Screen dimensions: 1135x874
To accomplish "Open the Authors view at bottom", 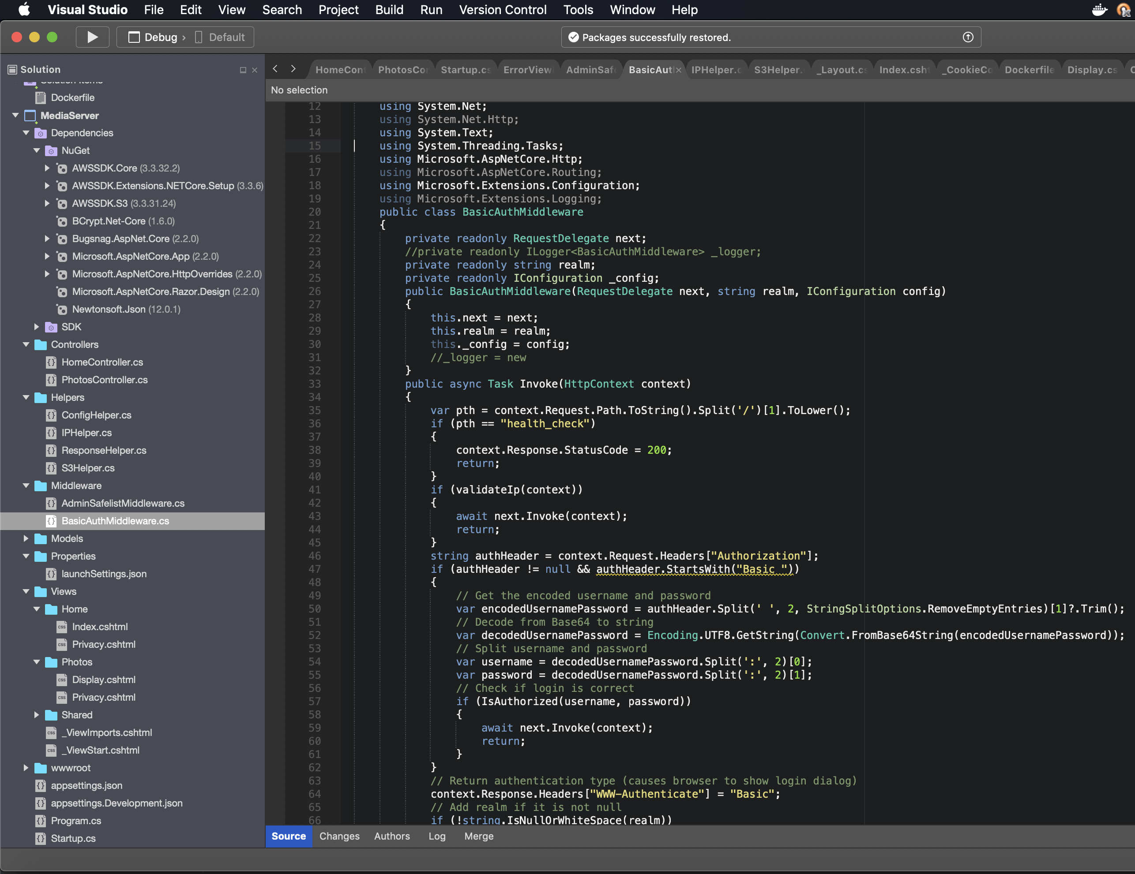I will tap(391, 836).
